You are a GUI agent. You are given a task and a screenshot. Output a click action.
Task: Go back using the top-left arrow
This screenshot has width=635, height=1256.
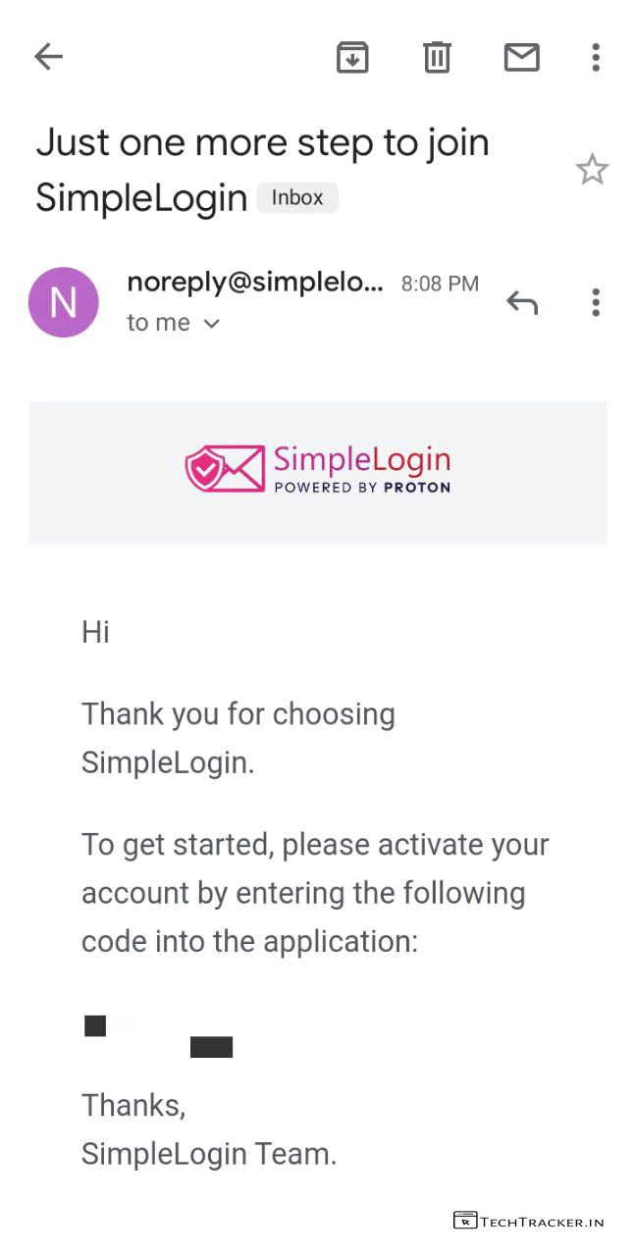point(48,58)
